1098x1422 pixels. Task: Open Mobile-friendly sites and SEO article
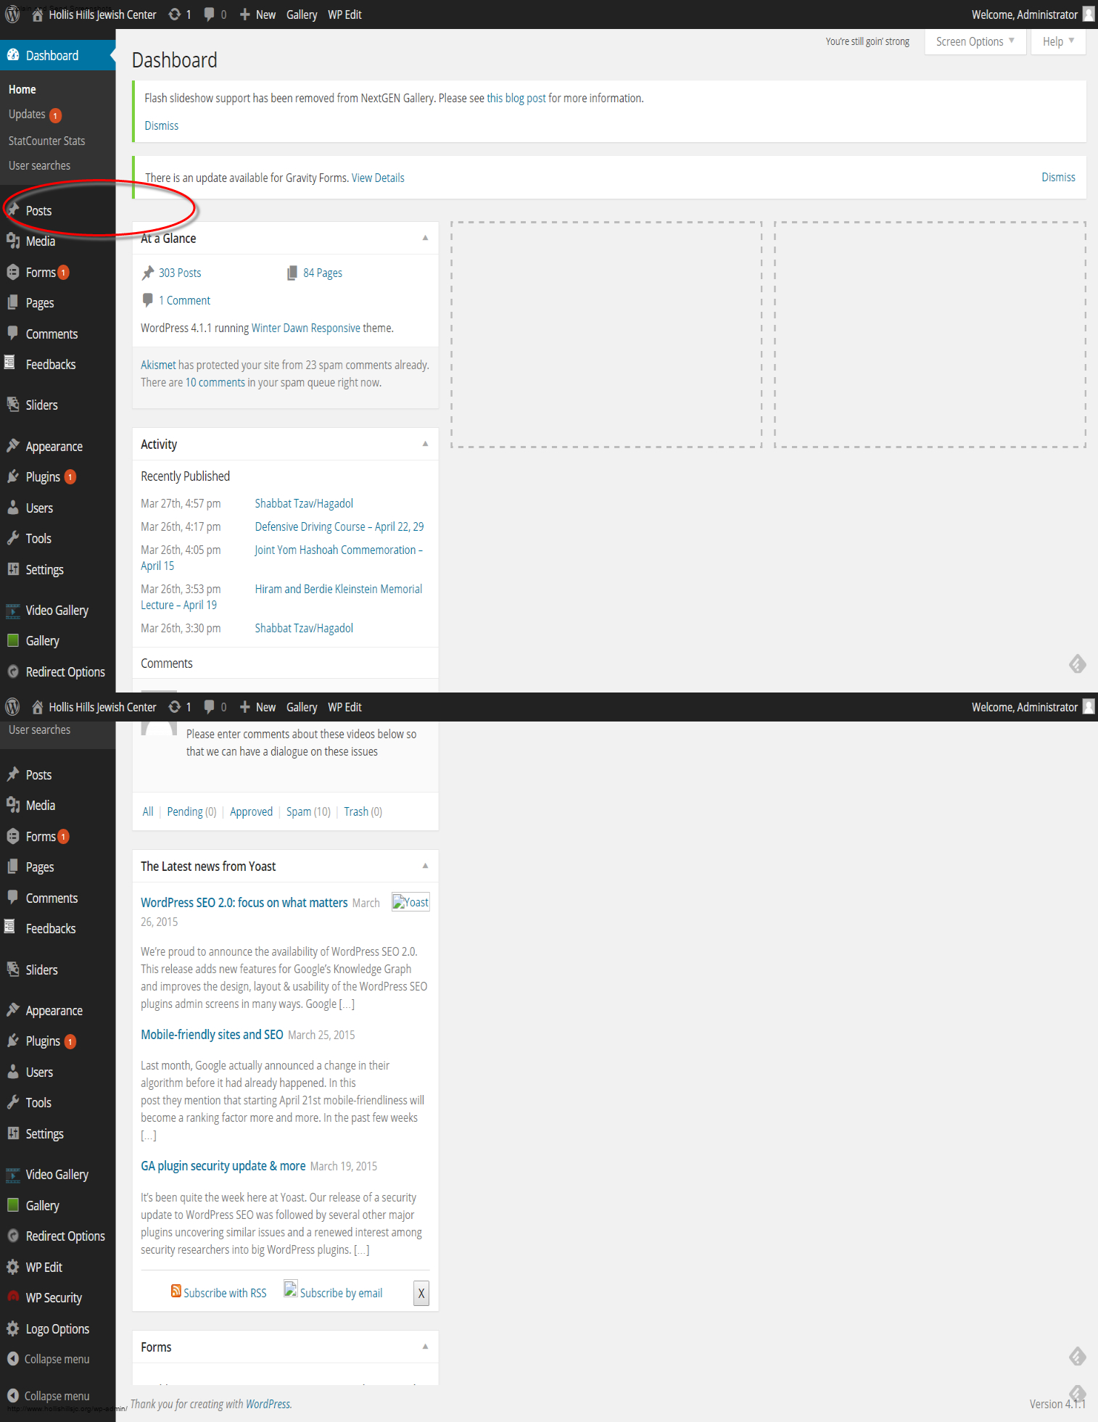(212, 1034)
